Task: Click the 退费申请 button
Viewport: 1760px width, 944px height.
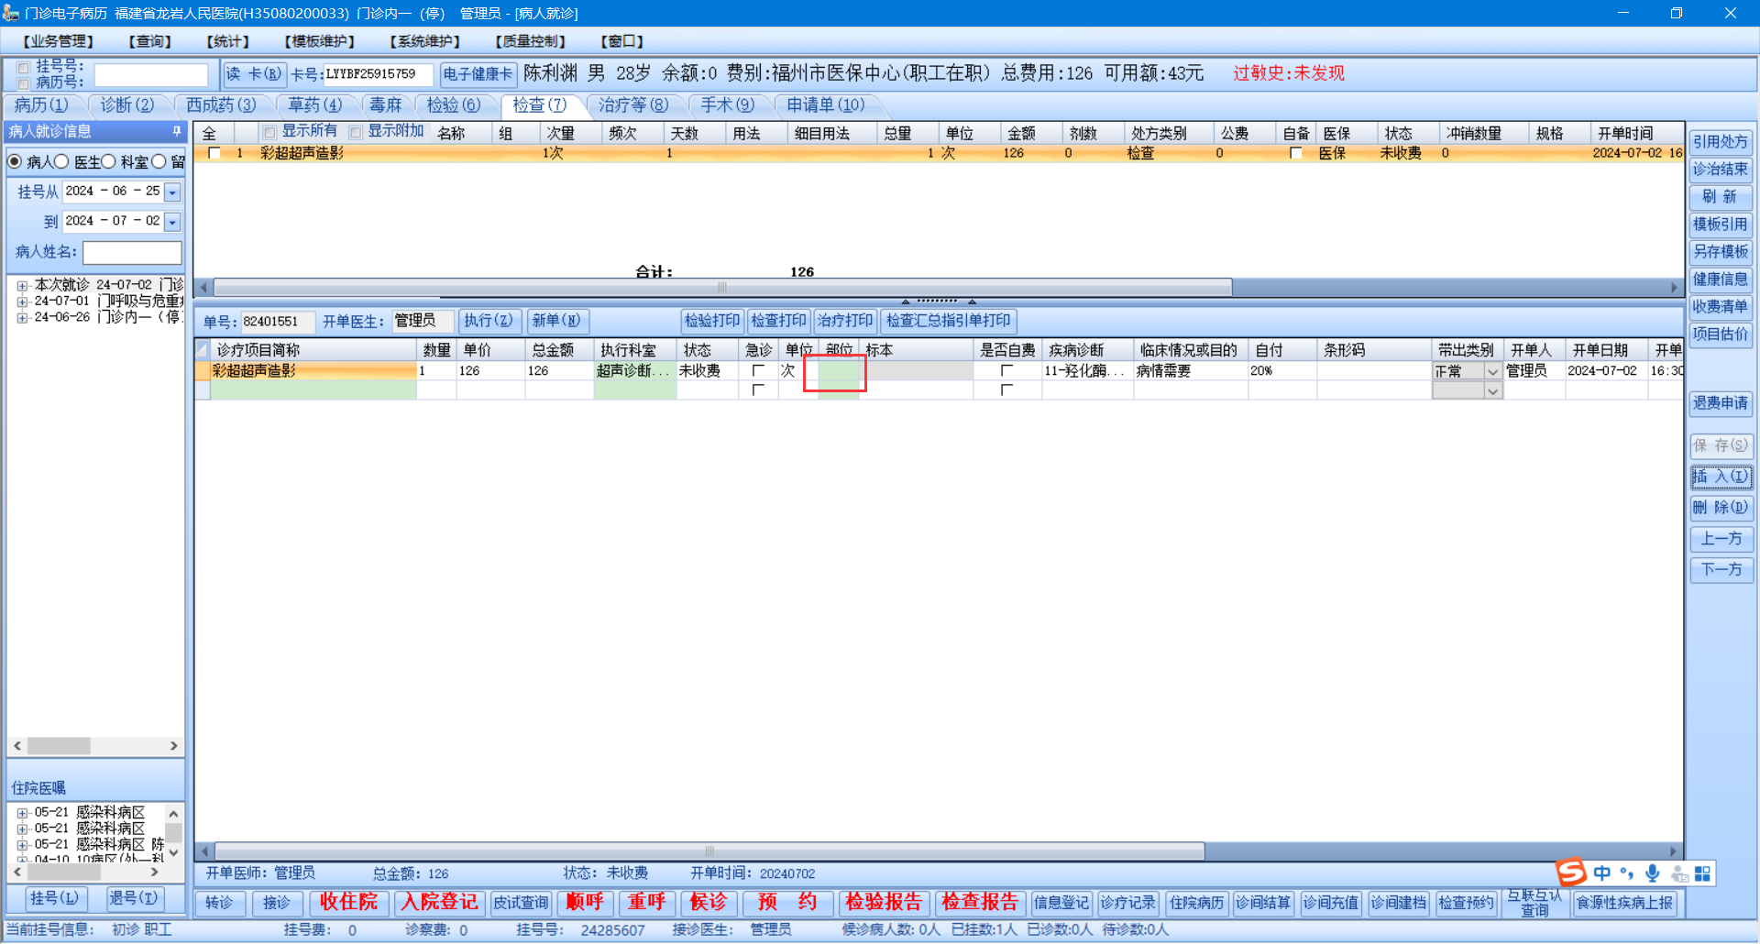Action: (x=1721, y=403)
